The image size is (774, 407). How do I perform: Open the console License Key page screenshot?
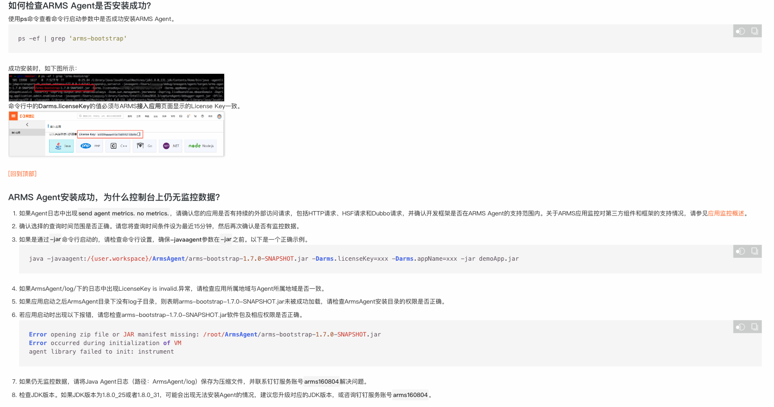click(x=116, y=134)
